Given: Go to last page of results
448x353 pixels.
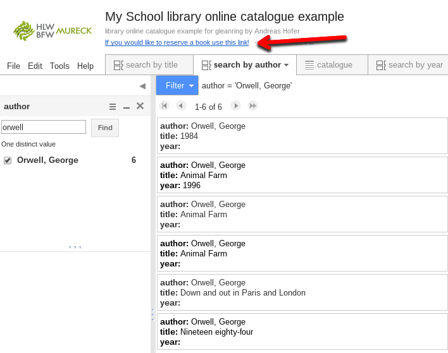Looking at the screenshot, I should coord(253,106).
